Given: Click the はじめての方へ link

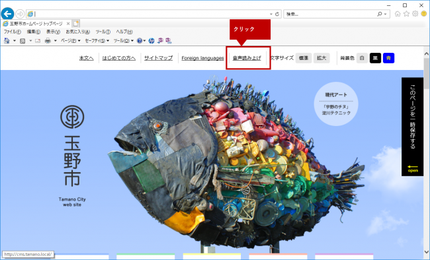Looking at the screenshot, I should pos(118,58).
